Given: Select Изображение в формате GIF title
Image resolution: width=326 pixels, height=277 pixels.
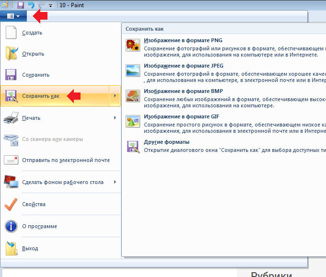Looking at the screenshot, I should click(182, 116).
